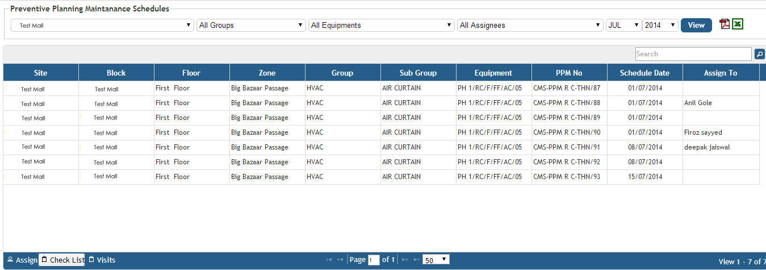Click the search magnifier icon
Image resolution: width=766 pixels, height=270 pixels.
pos(759,54)
